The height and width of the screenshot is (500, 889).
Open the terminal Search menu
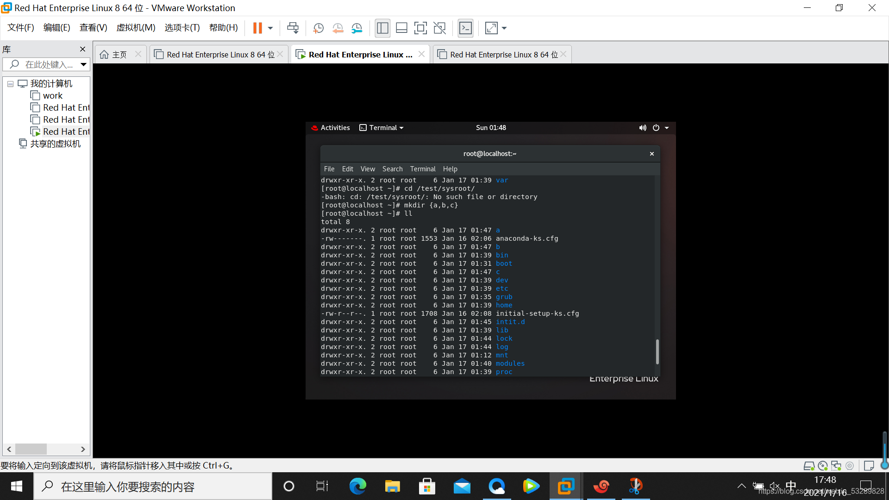click(393, 169)
